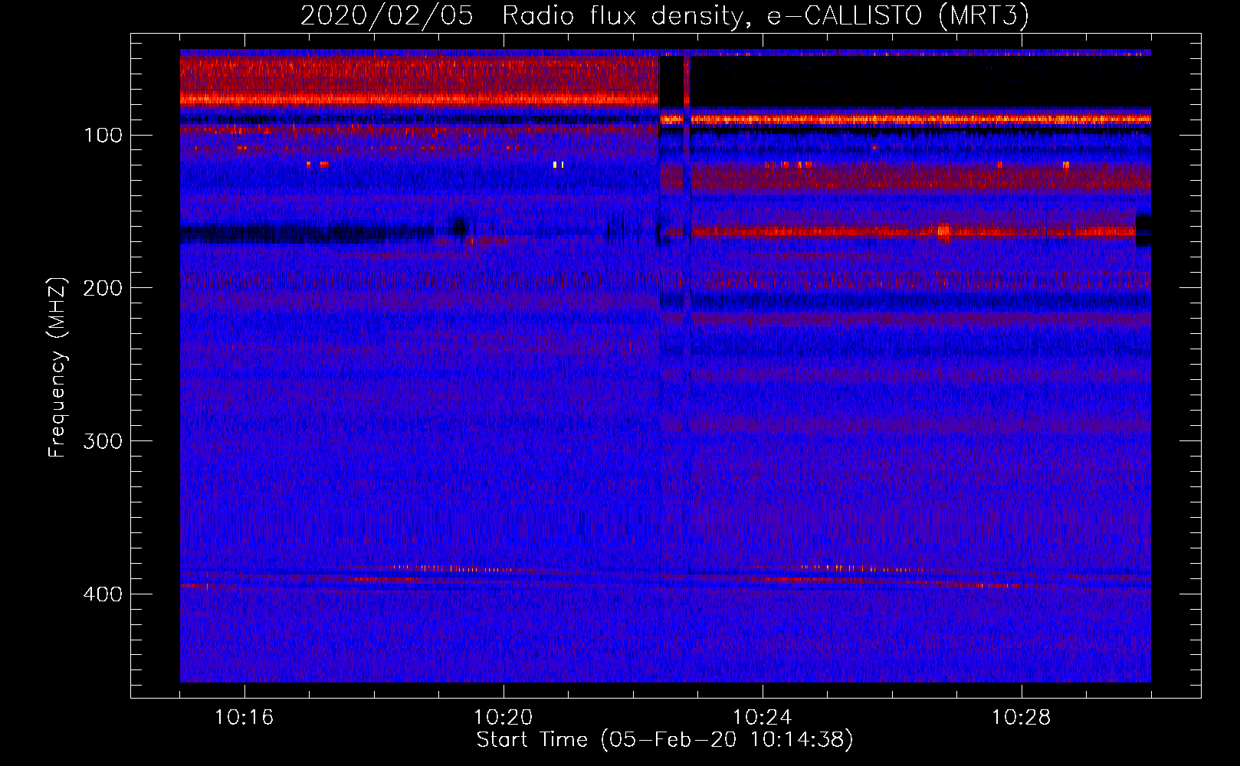Select the '200' frequency tick label
1240x766 pixels.
[x=103, y=288]
